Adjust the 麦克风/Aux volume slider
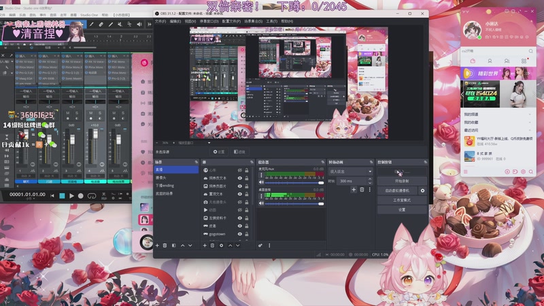Viewport: 544px width, 306px height. [x=294, y=182]
